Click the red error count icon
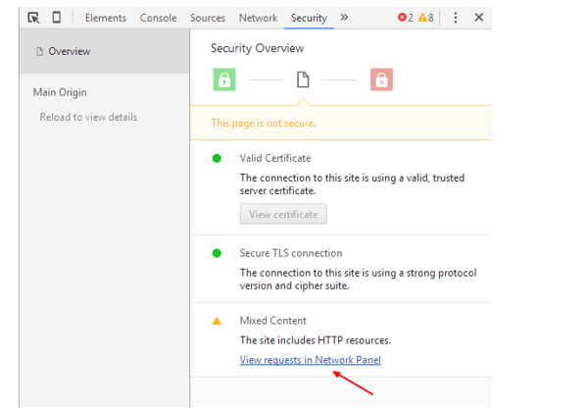This screenshot has height=412, width=588. [402, 18]
